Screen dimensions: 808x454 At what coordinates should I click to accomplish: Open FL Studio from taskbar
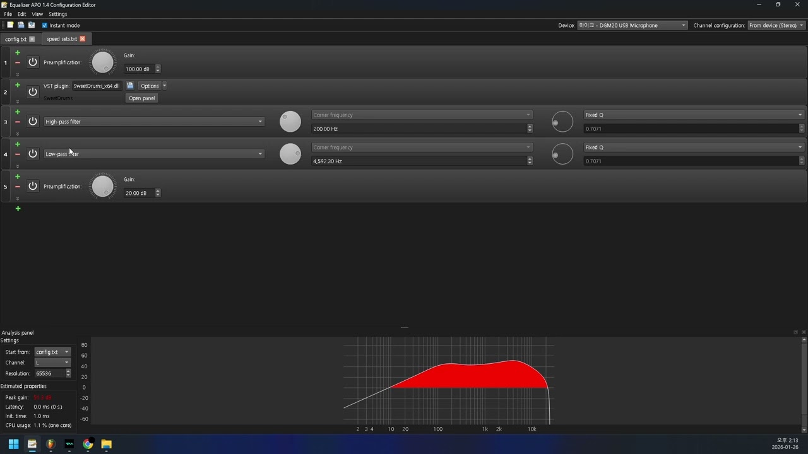50,444
